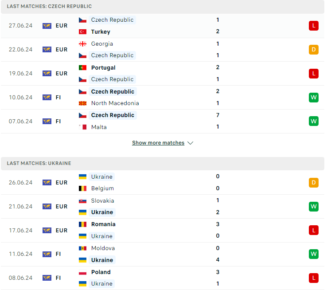The height and width of the screenshot is (290, 327).
Task: Click the Belgium flag icon
Action: [82, 188]
